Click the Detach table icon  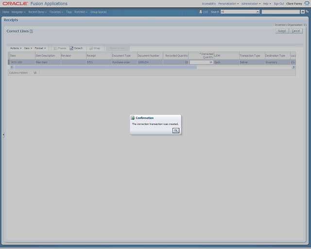(x=71, y=48)
